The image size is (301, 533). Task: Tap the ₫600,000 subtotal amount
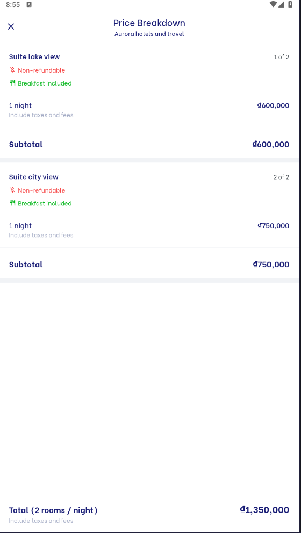pyautogui.click(x=271, y=144)
